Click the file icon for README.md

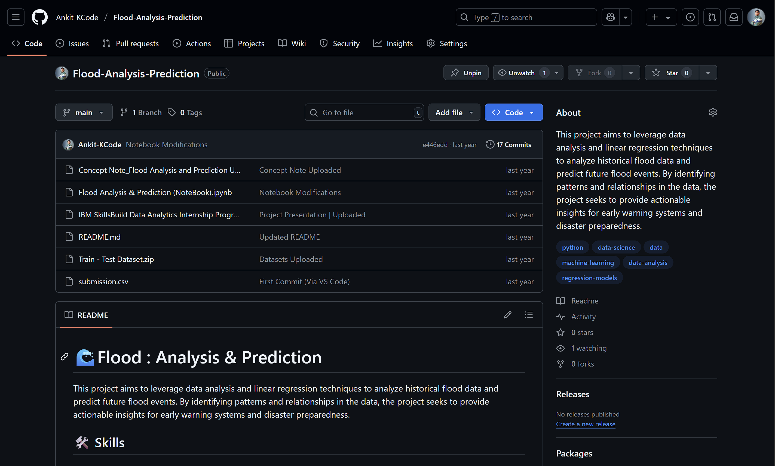click(69, 237)
